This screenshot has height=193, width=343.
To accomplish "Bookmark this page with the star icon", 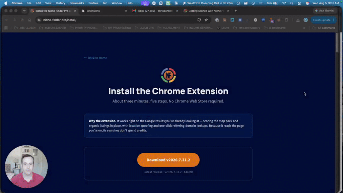I will pos(206,20).
